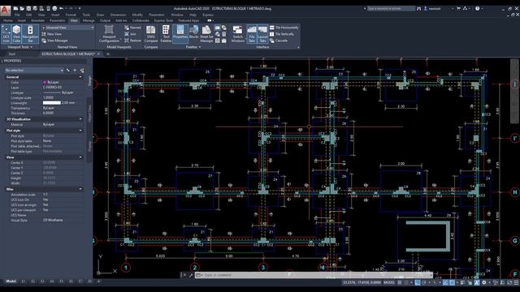Click Tile Horizontally
Image resolution: width=520 pixels, height=292 pixels.
284,28
